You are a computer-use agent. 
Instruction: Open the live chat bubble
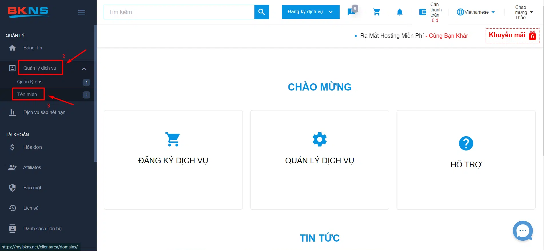(x=523, y=231)
